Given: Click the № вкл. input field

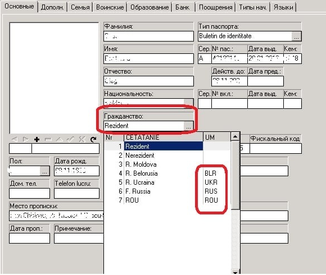Looking at the screenshot, I should click(229, 103).
